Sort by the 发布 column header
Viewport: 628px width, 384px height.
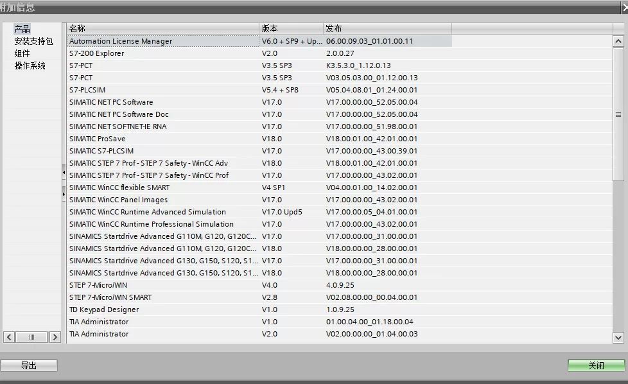coord(387,28)
